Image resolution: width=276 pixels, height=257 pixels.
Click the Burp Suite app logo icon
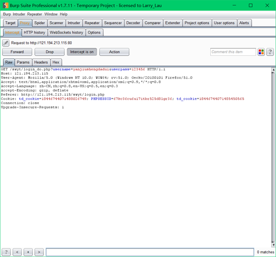pos(5,5)
